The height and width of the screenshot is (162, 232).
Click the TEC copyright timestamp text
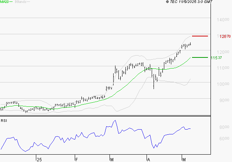click(184, 2)
